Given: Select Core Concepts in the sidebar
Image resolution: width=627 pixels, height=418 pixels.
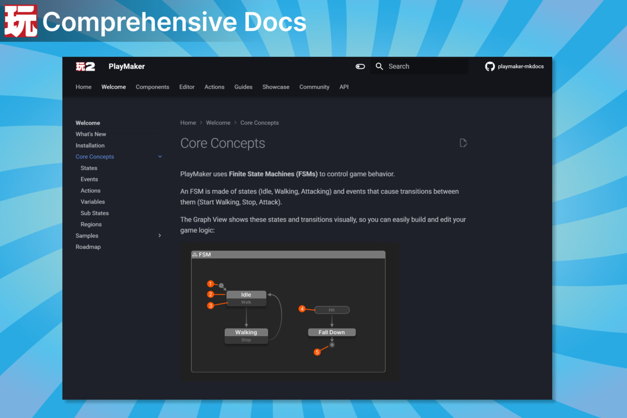Looking at the screenshot, I should [95, 157].
